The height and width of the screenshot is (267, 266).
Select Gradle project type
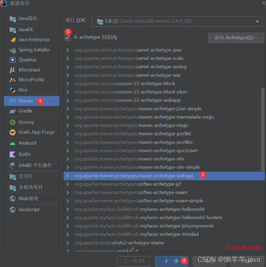click(x=32, y=111)
